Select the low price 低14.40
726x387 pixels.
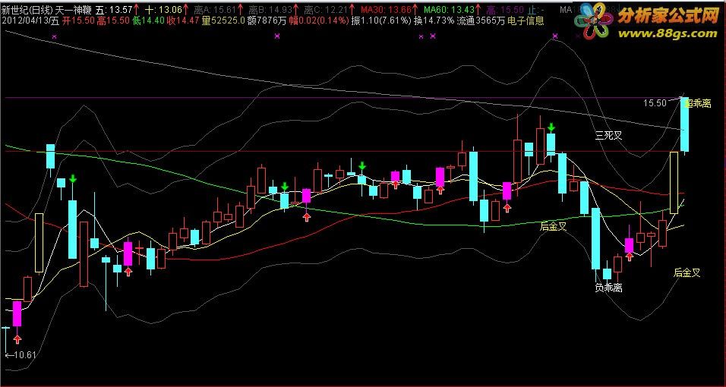(147, 20)
